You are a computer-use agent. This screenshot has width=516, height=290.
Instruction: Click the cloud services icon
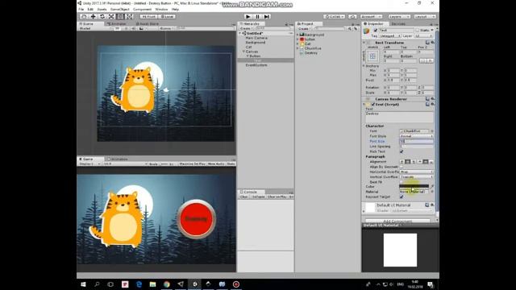pyautogui.click(x=352, y=16)
